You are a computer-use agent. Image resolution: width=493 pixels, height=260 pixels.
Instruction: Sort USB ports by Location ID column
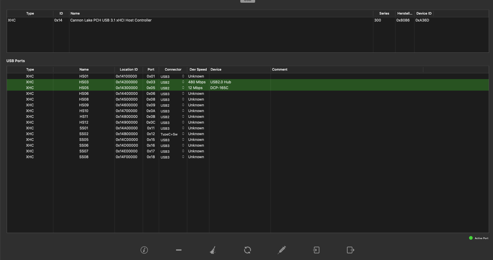128,69
